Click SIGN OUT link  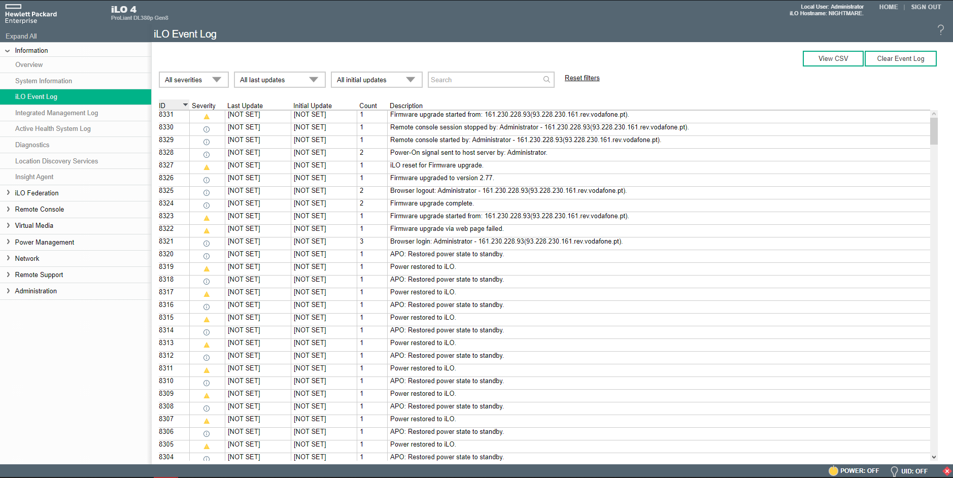coord(926,7)
